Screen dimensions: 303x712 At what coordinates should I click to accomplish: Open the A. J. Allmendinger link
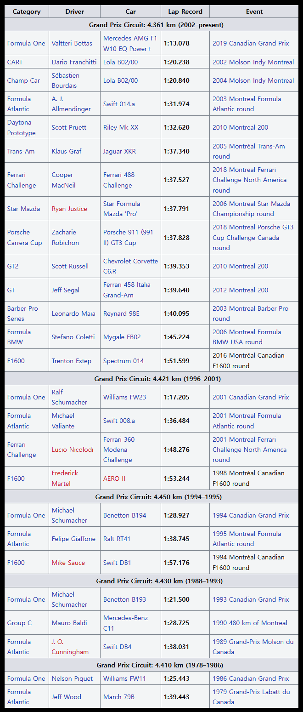[71, 104]
